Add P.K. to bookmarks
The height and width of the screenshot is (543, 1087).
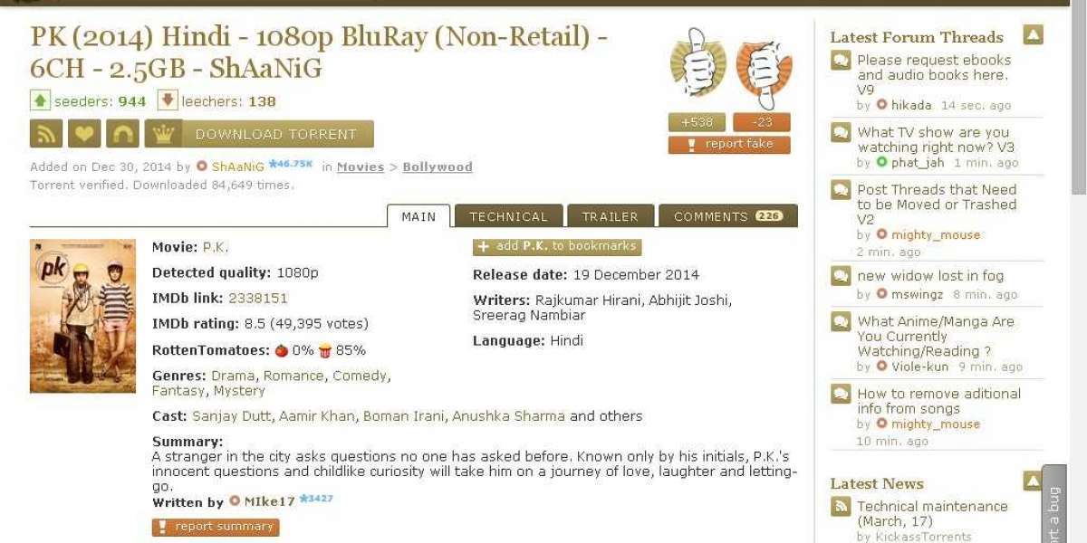click(x=557, y=246)
